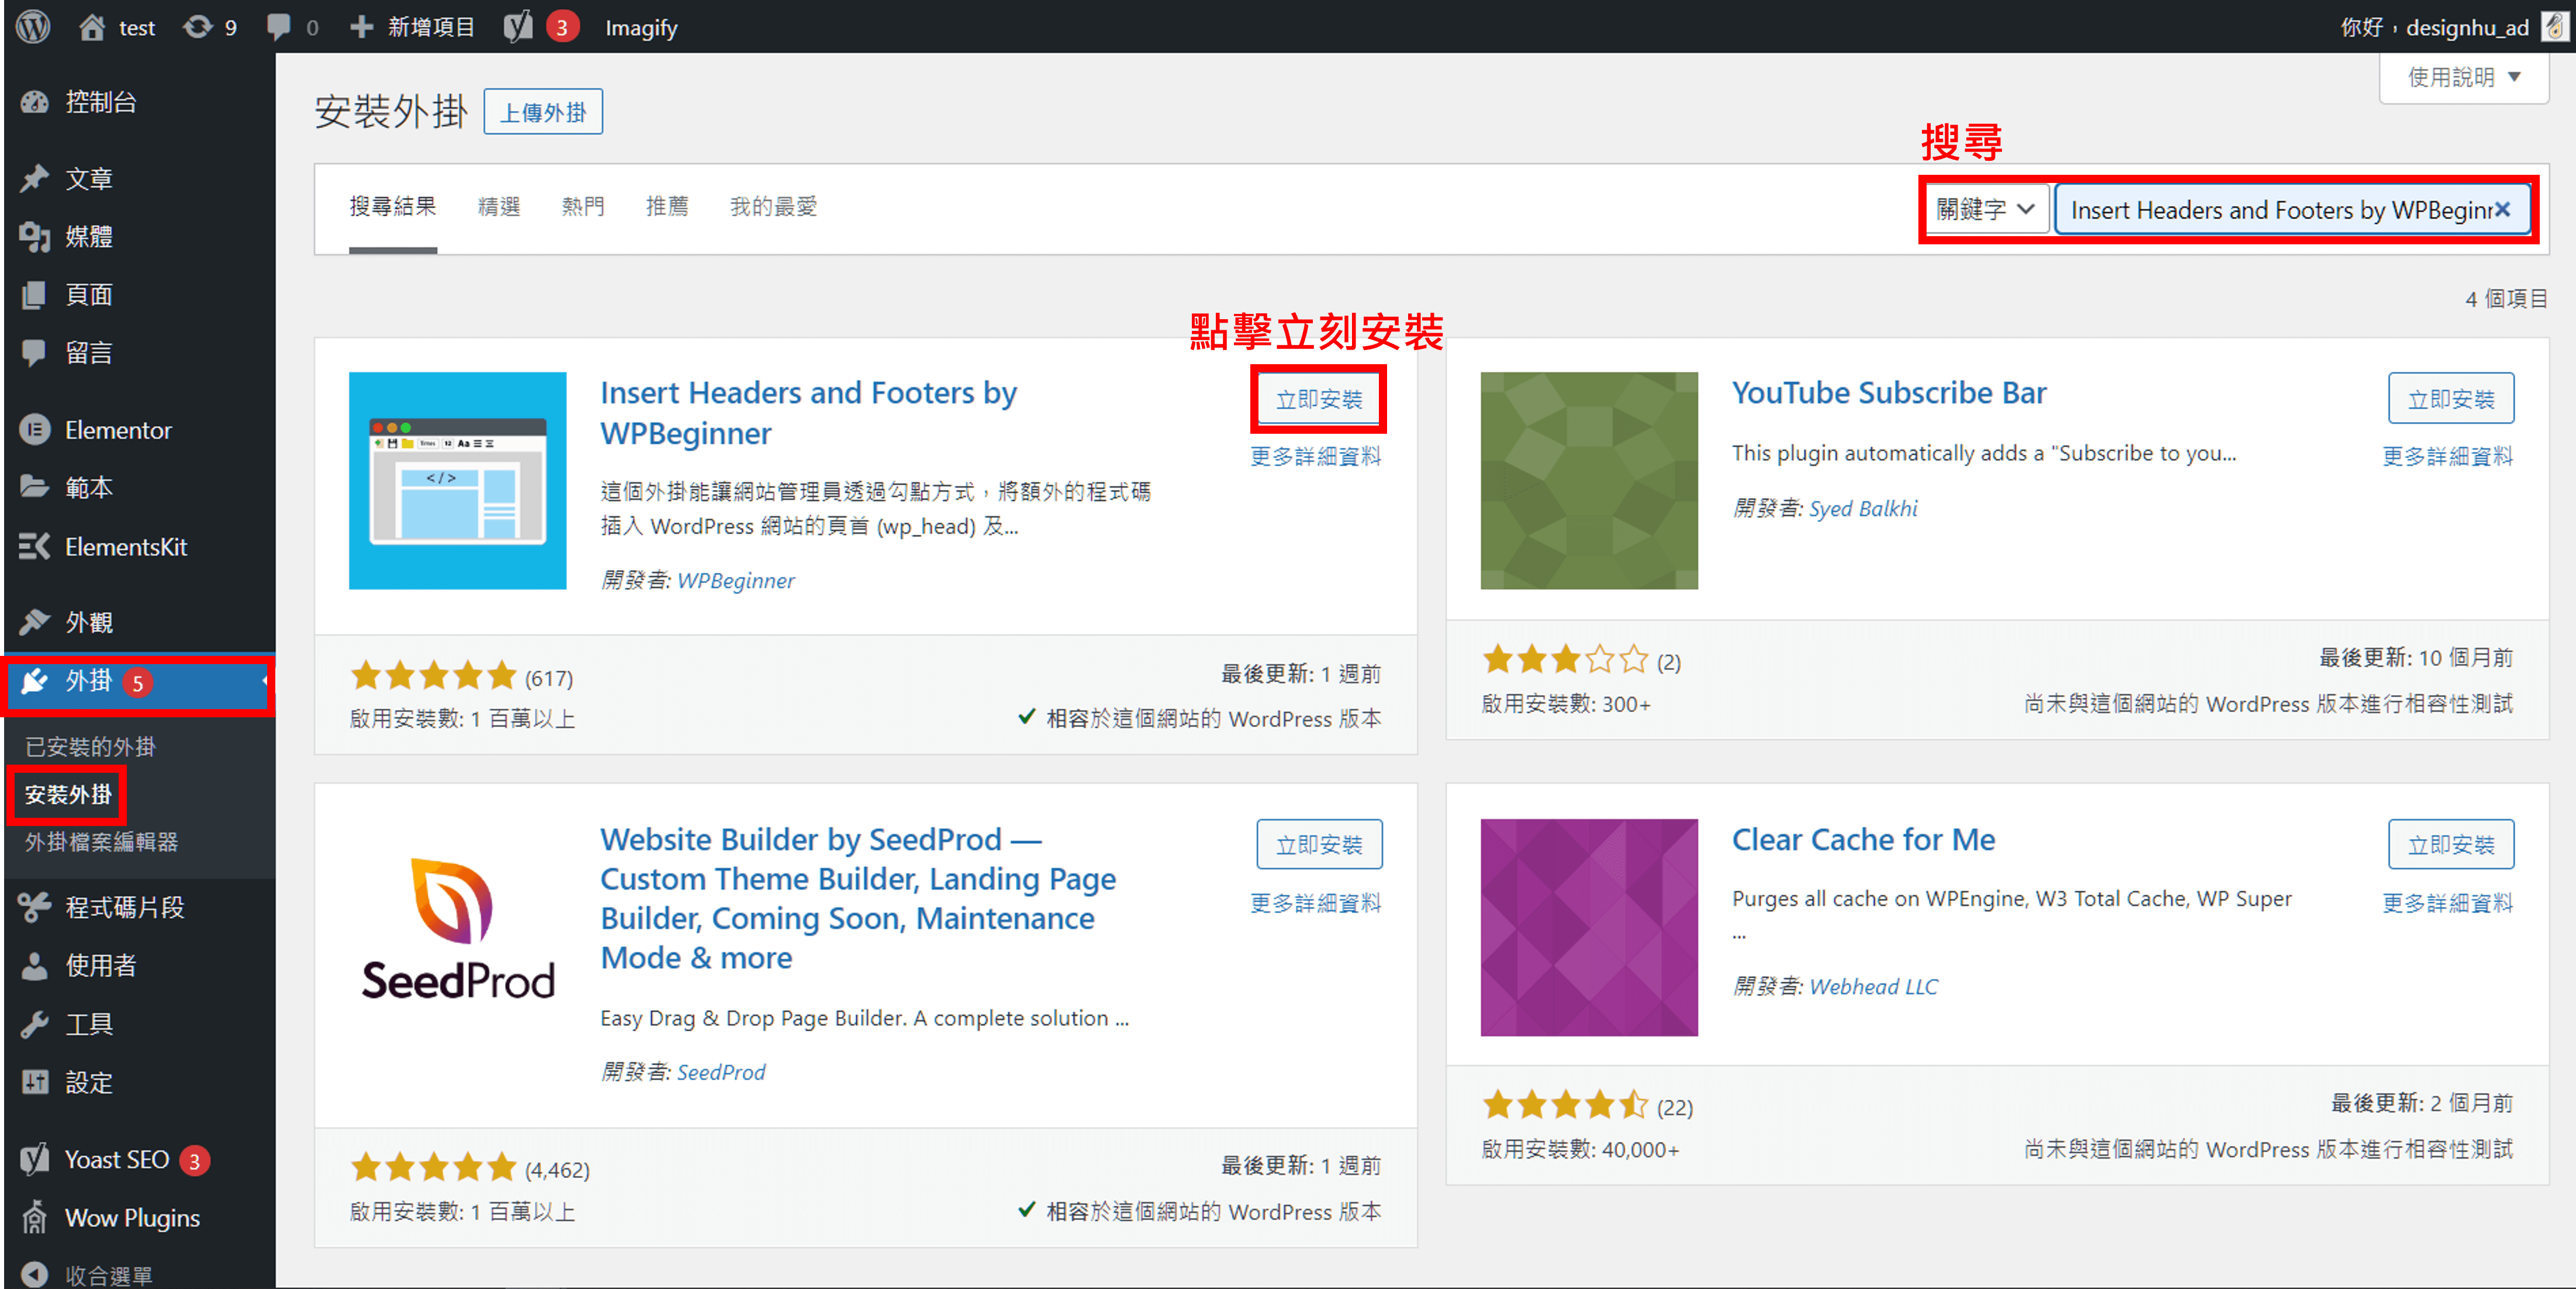Open the 設定 settings menu icon
The height and width of the screenshot is (1289, 2576).
pyautogui.click(x=35, y=1082)
